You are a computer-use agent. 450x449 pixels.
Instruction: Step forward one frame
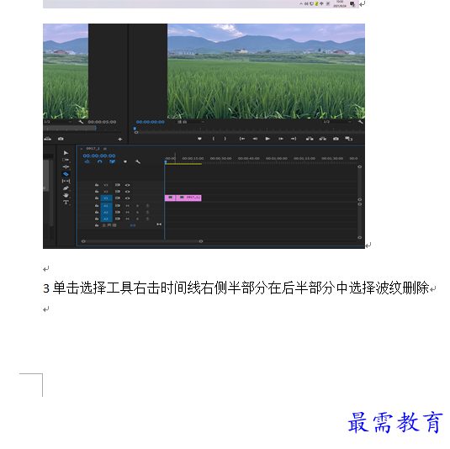(x=281, y=139)
